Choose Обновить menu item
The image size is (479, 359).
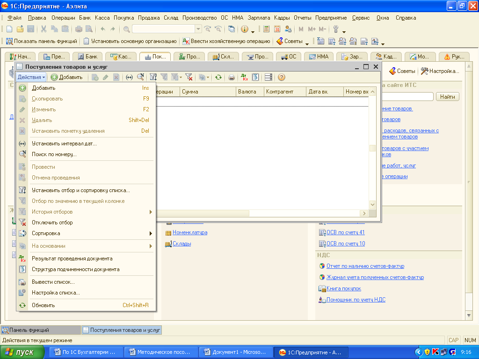pos(86,305)
